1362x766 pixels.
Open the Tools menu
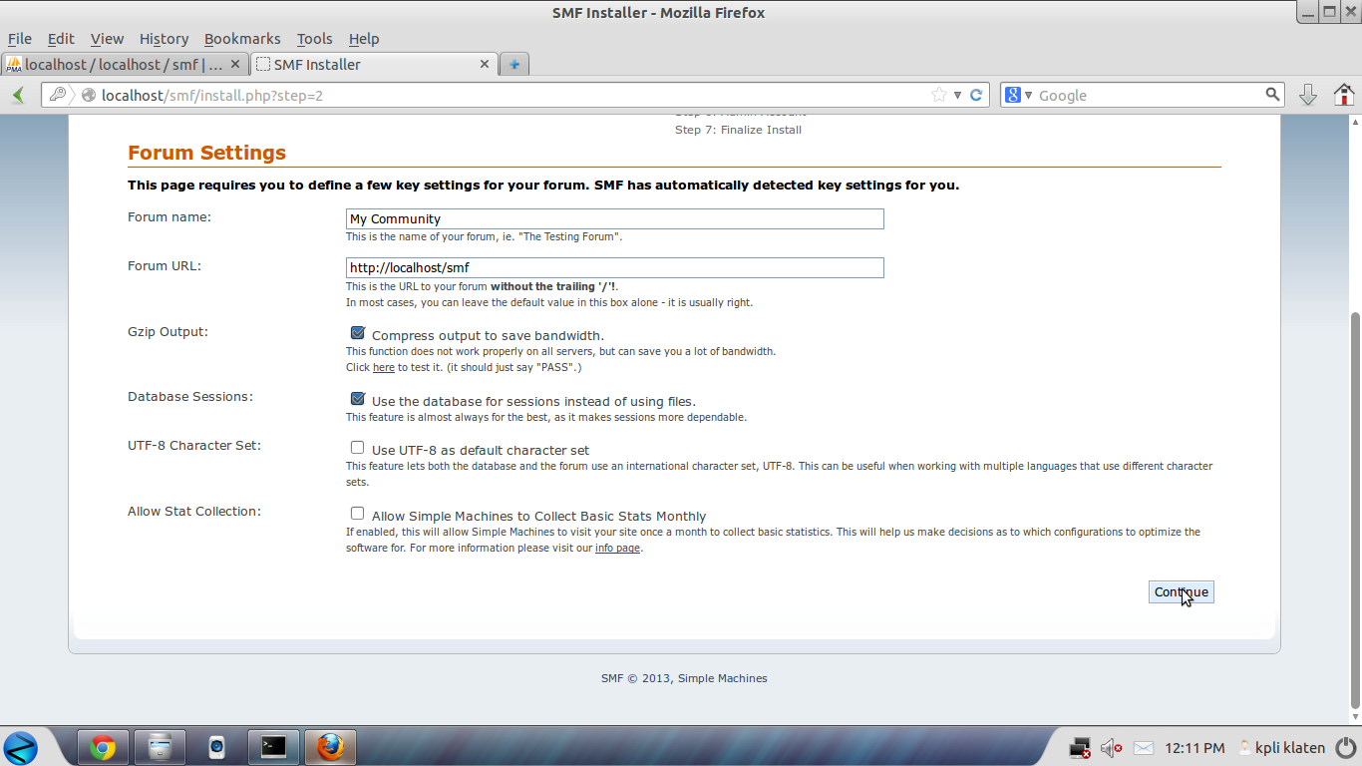314,38
